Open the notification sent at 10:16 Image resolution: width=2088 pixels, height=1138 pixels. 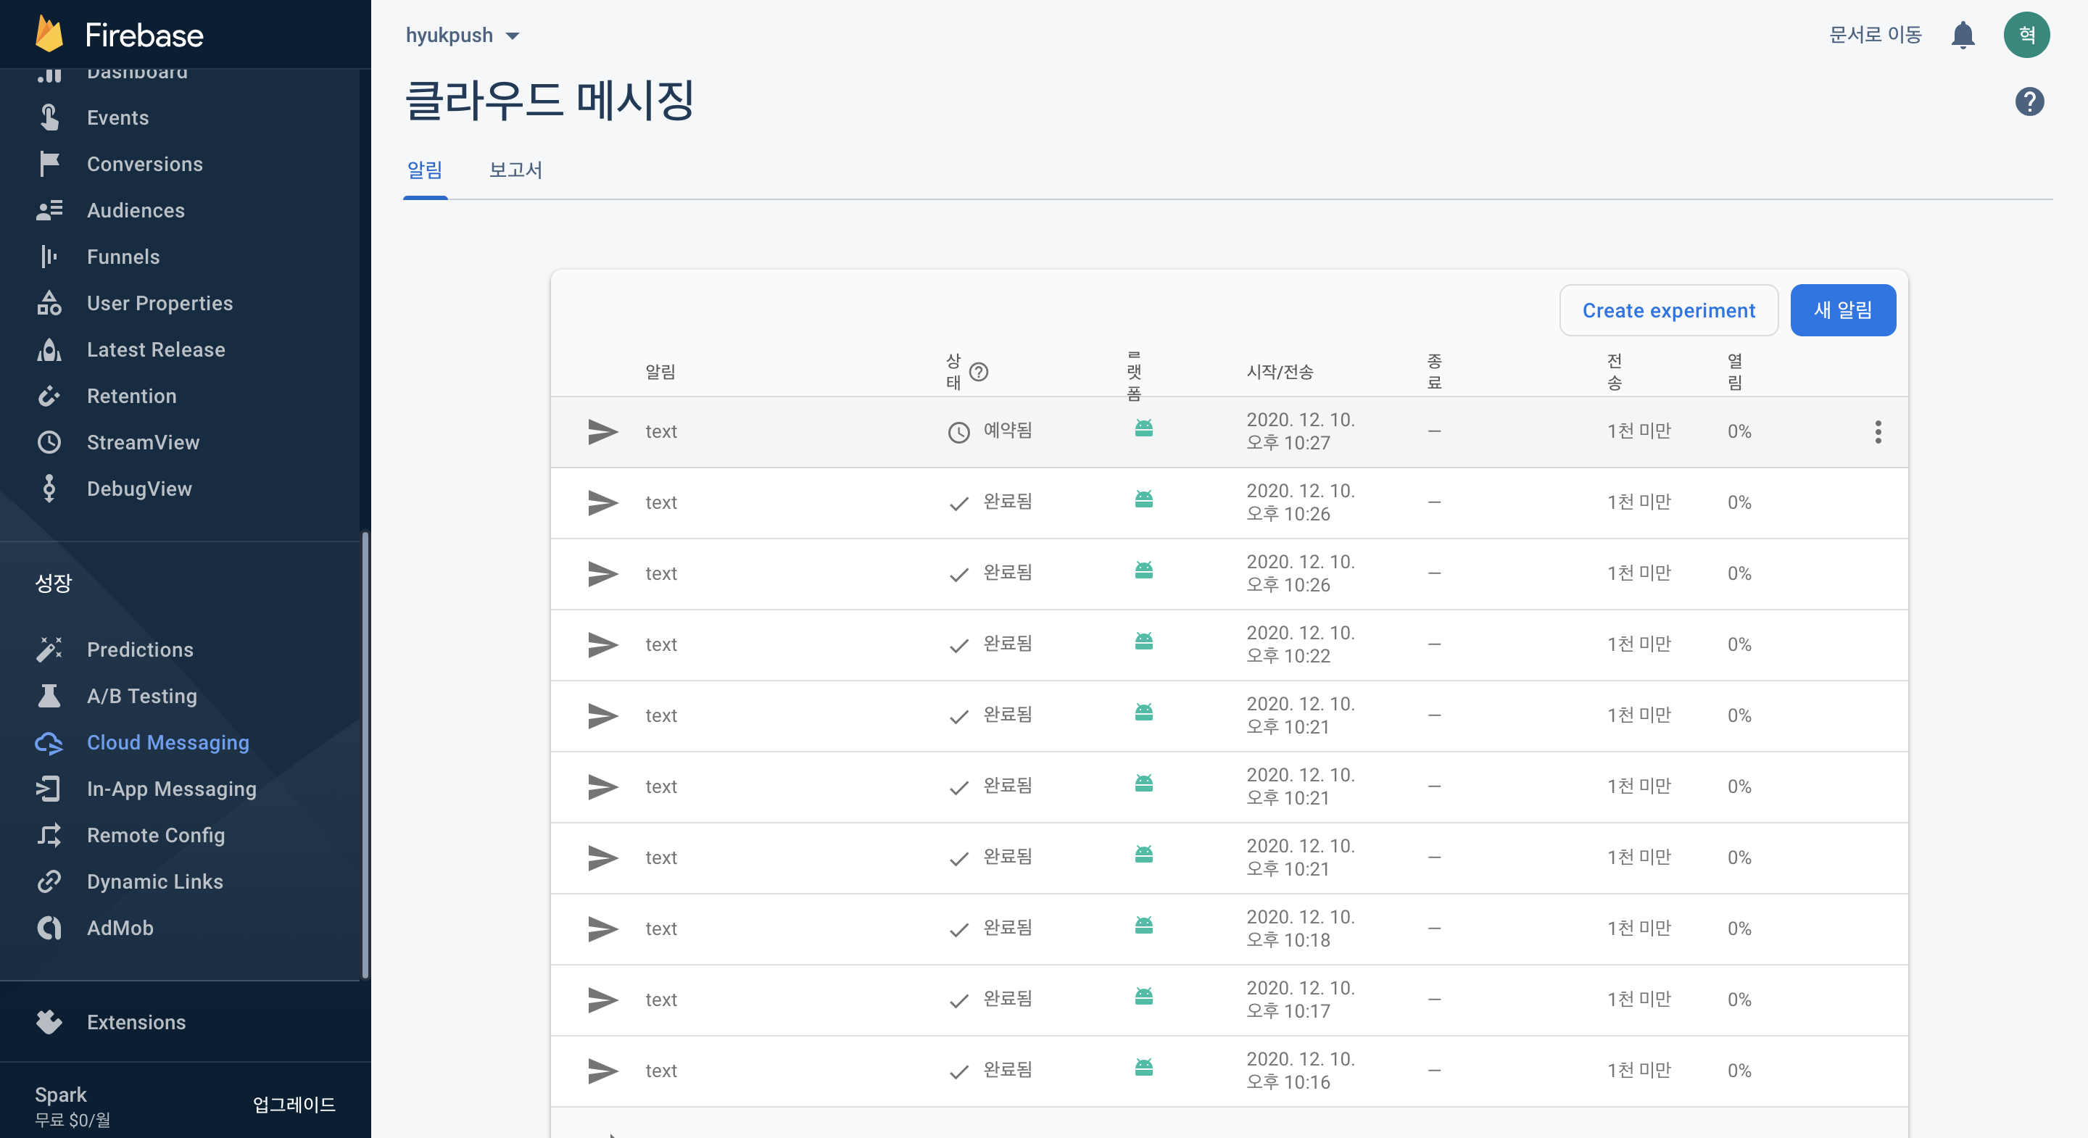[660, 1071]
